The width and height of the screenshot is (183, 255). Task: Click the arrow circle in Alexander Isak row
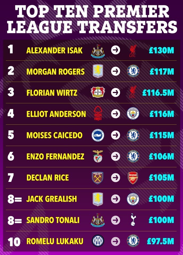[x=116, y=50]
